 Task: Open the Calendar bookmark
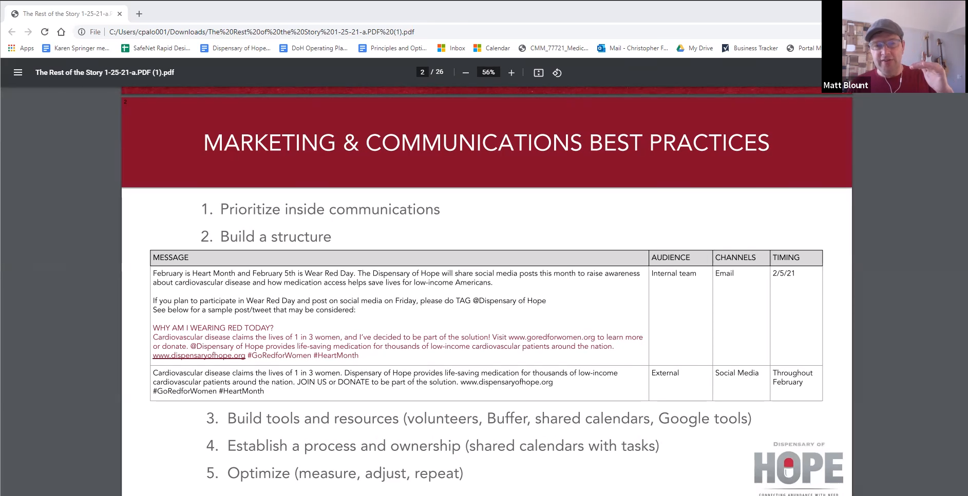pyautogui.click(x=491, y=48)
